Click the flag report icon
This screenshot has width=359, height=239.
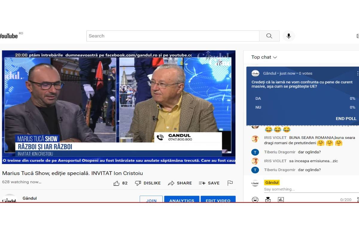230,183
